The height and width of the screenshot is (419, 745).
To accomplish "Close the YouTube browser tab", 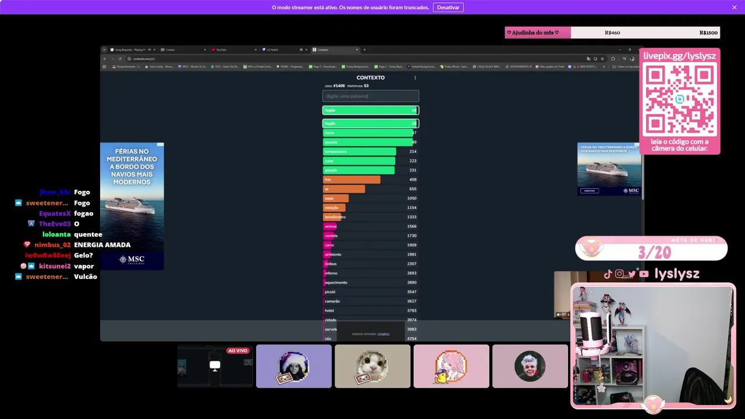I will point(256,49).
